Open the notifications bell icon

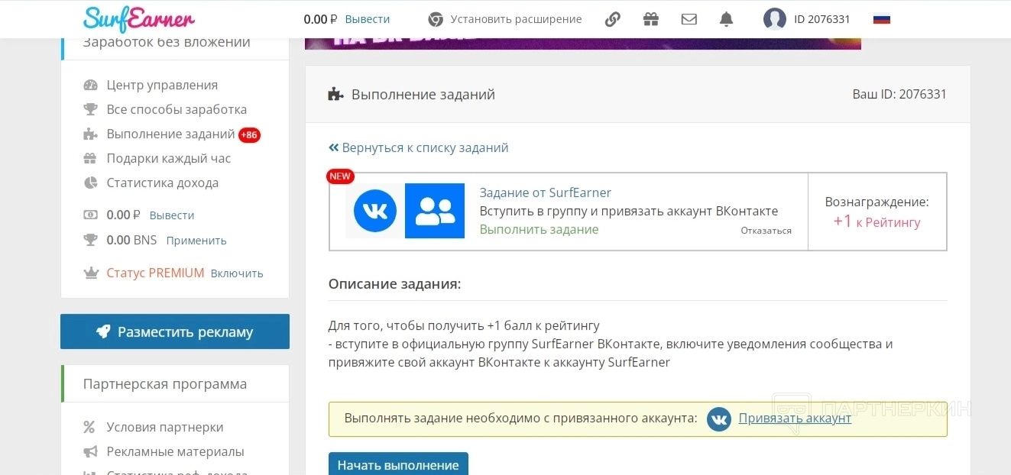pos(727,19)
